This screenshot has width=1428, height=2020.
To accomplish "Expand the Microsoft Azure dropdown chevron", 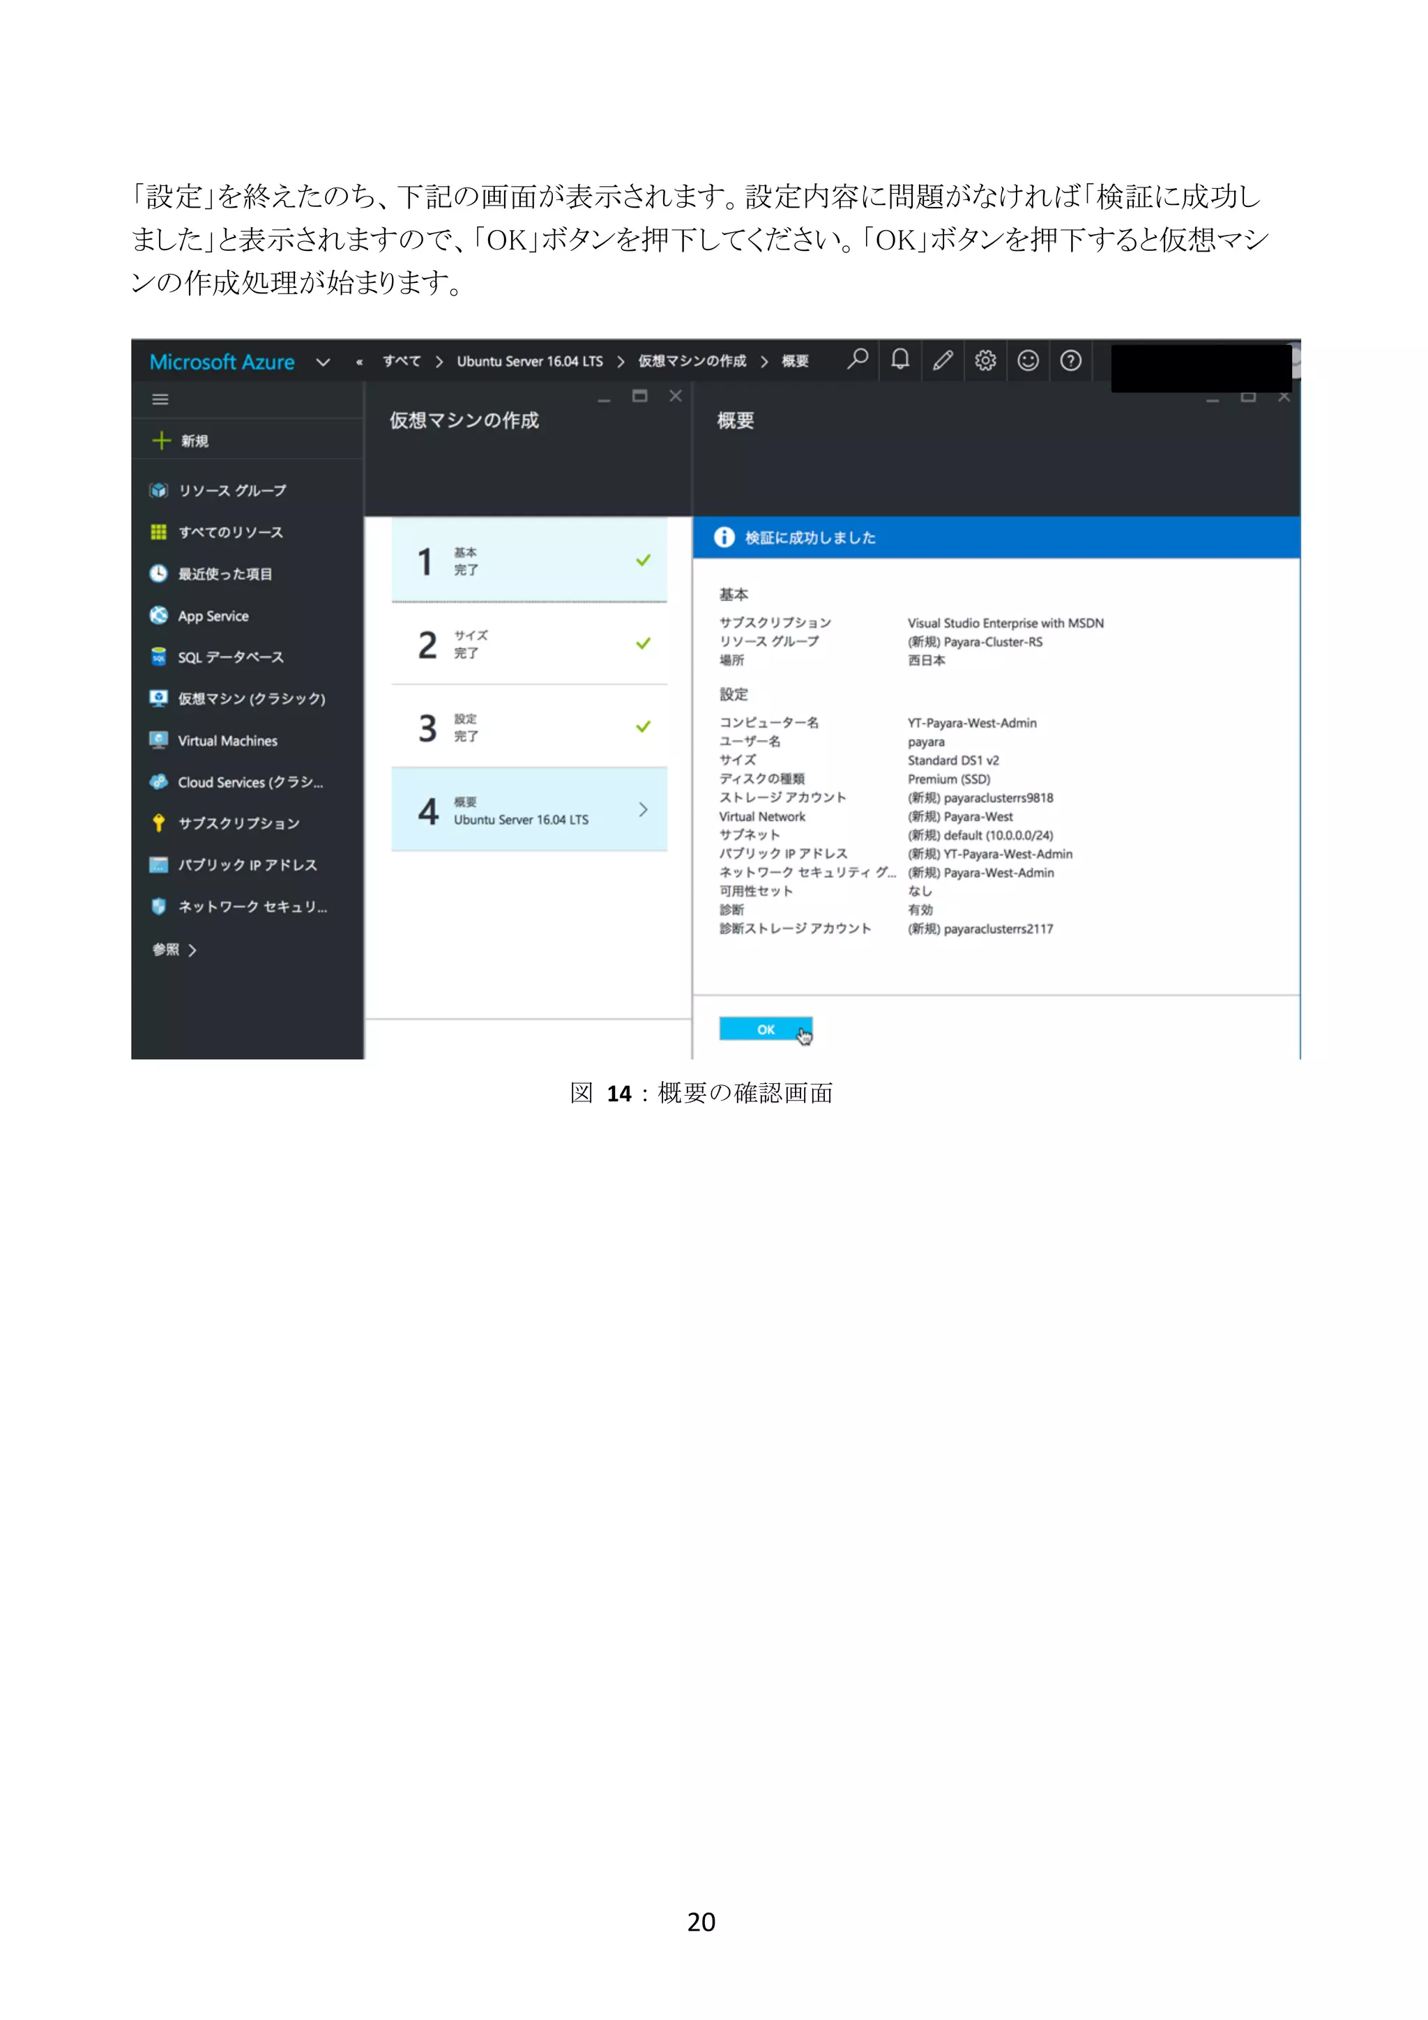I will pyautogui.click(x=323, y=362).
